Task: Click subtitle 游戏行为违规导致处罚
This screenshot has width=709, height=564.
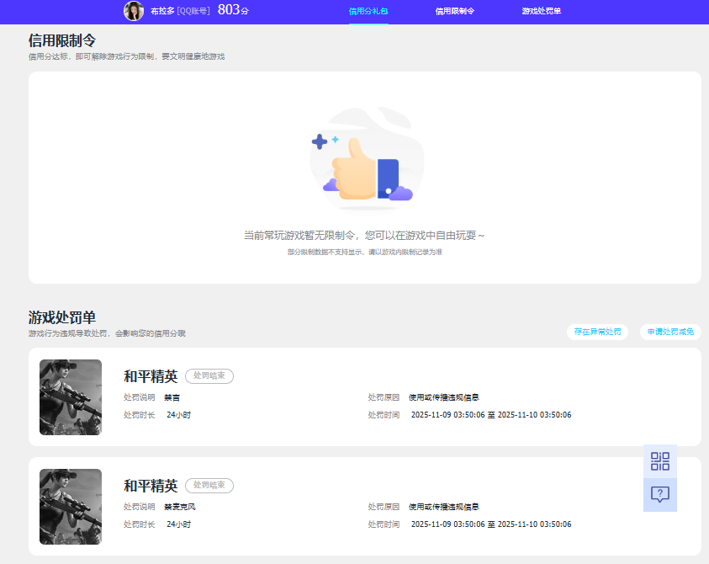Action: 107,333
